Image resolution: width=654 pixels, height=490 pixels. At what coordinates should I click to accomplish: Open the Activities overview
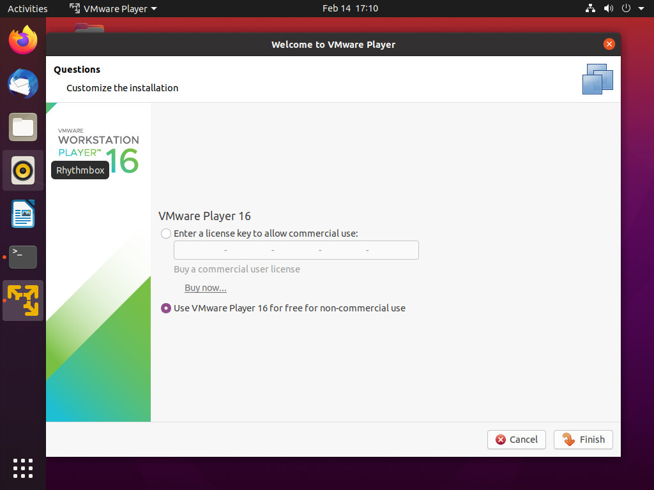27,8
